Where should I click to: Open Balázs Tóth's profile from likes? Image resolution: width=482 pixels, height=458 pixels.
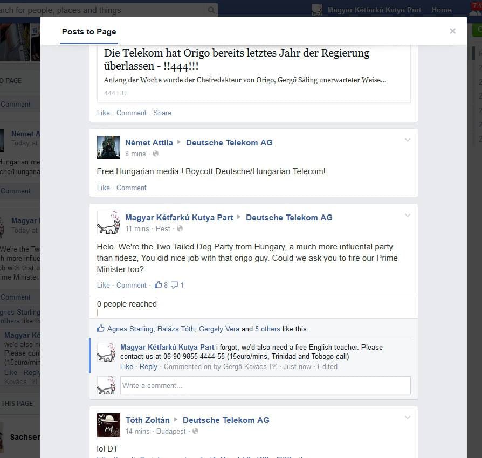coord(176,329)
